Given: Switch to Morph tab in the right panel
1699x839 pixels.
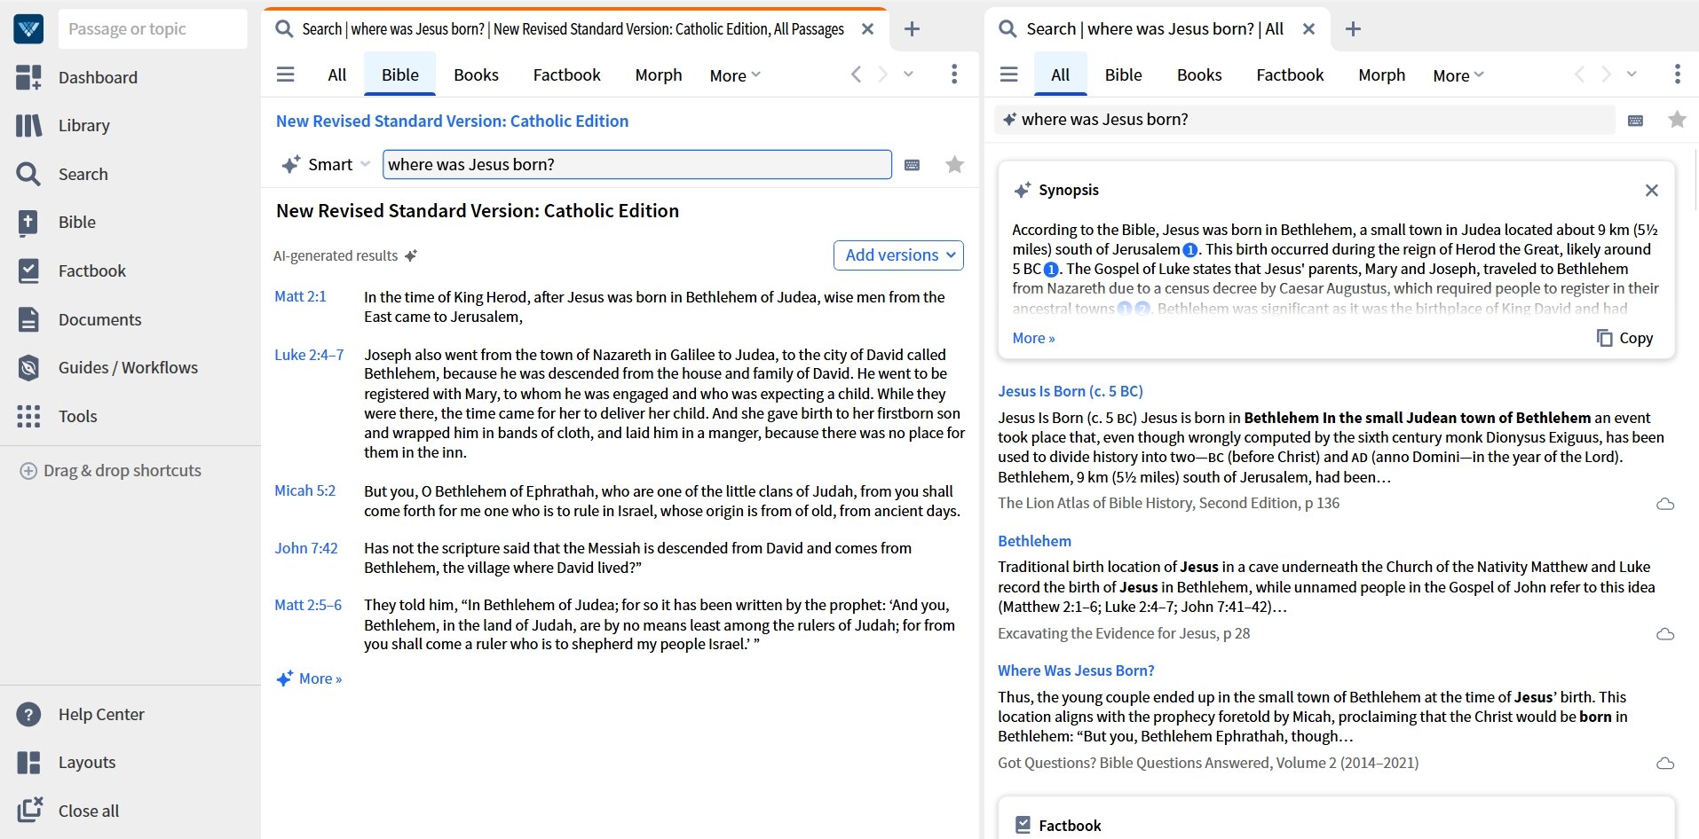Looking at the screenshot, I should 1381,74.
